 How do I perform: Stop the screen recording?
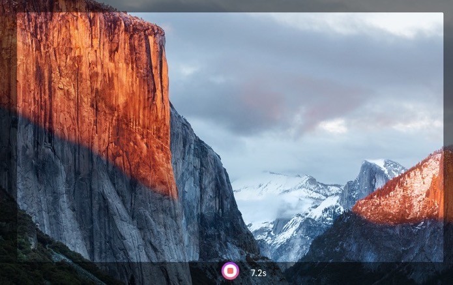pyautogui.click(x=230, y=271)
